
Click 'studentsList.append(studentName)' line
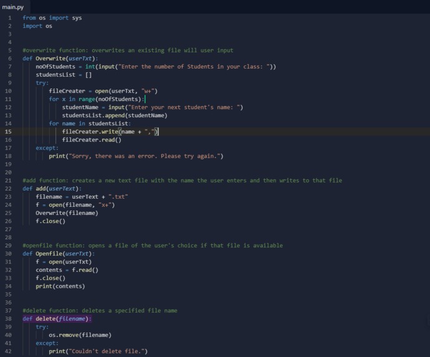115,115
